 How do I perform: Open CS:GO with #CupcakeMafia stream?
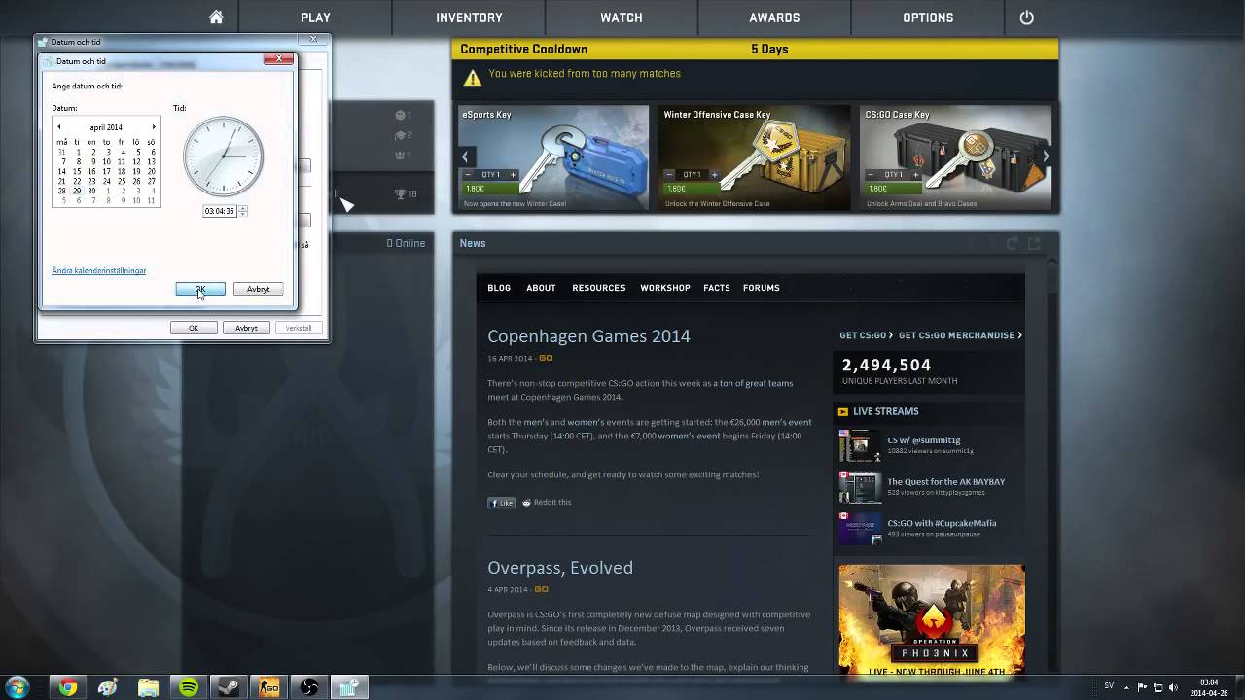point(942,523)
